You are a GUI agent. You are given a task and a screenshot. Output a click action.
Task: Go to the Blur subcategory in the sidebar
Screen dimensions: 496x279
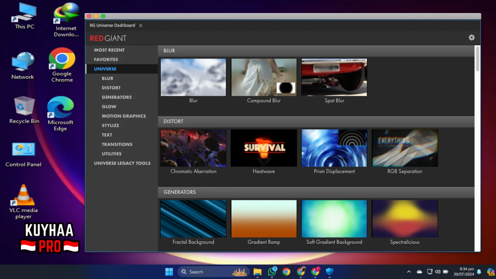107,78
